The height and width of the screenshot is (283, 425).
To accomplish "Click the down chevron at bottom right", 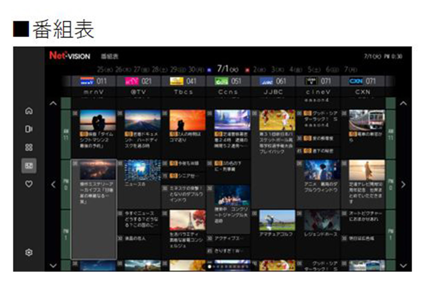I will point(403,265).
